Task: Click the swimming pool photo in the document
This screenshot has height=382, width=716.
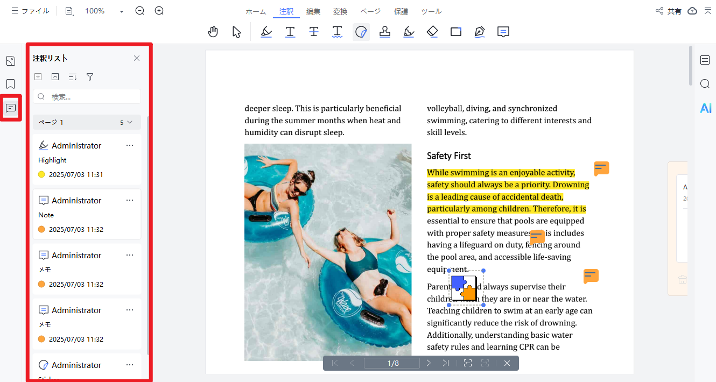Action: click(x=328, y=252)
